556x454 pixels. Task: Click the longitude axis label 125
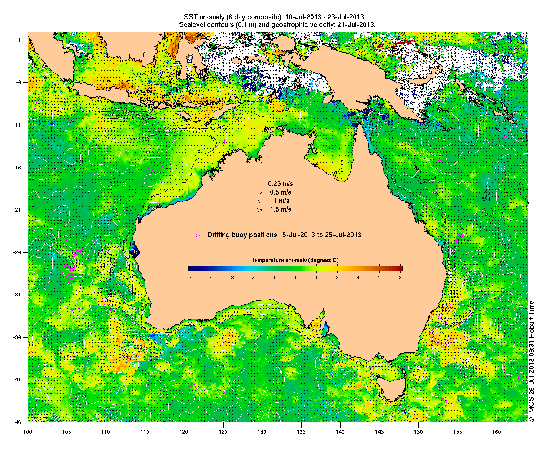(223, 432)
